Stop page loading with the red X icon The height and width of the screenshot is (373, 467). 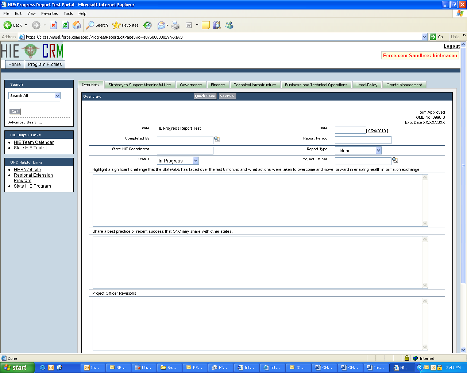point(53,25)
